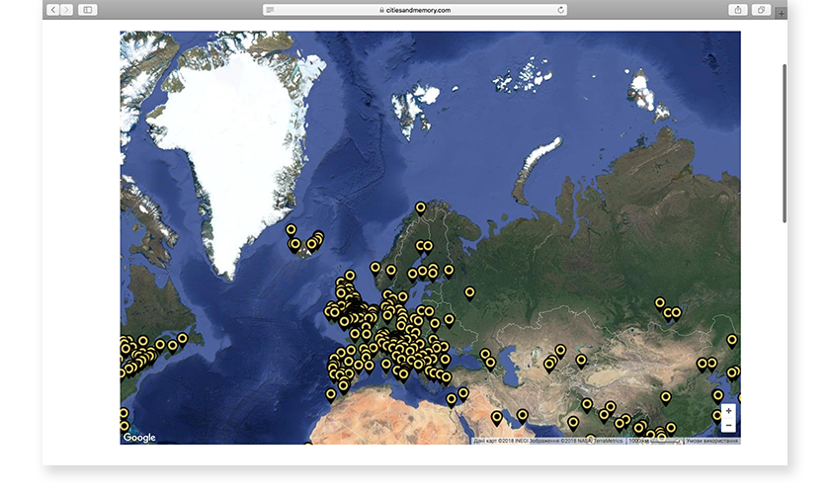Click the Google logo on the map

point(139,438)
